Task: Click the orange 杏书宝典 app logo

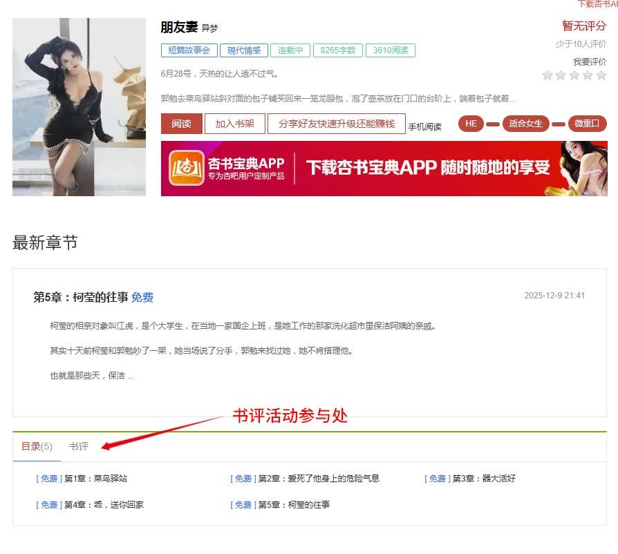Action: (x=187, y=168)
